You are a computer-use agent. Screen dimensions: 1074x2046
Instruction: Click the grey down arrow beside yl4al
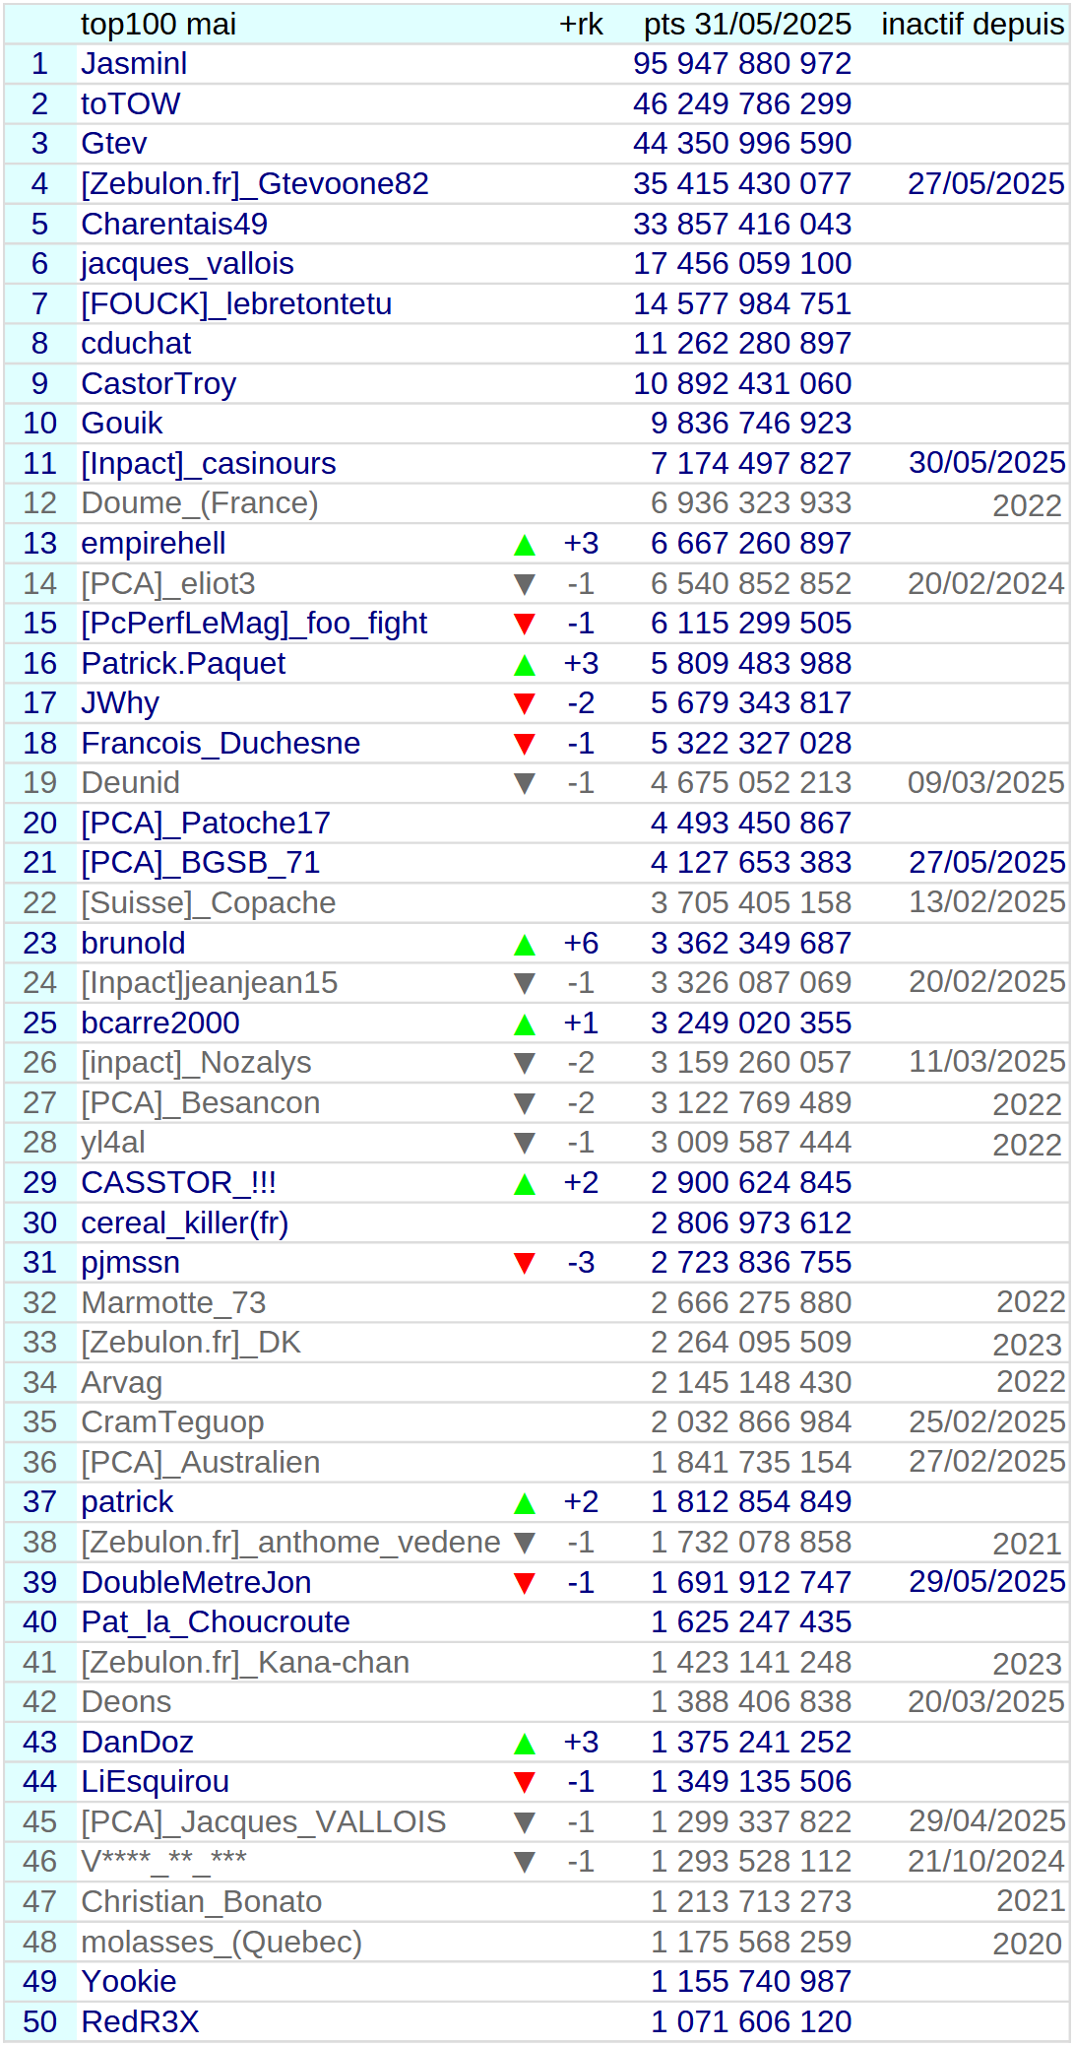525,1144
